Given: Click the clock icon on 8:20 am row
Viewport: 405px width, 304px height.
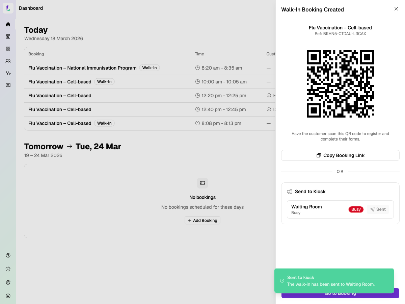Looking at the screenshot, I should [x=198, y=68].
